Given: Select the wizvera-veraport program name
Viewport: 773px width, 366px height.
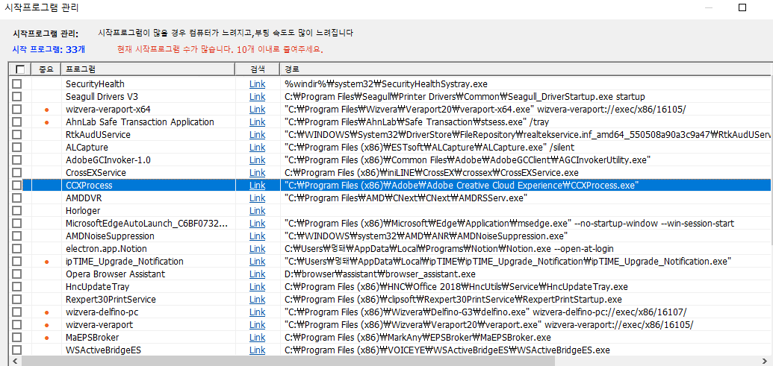Looking at the screenshot, I should coord(99,325).
